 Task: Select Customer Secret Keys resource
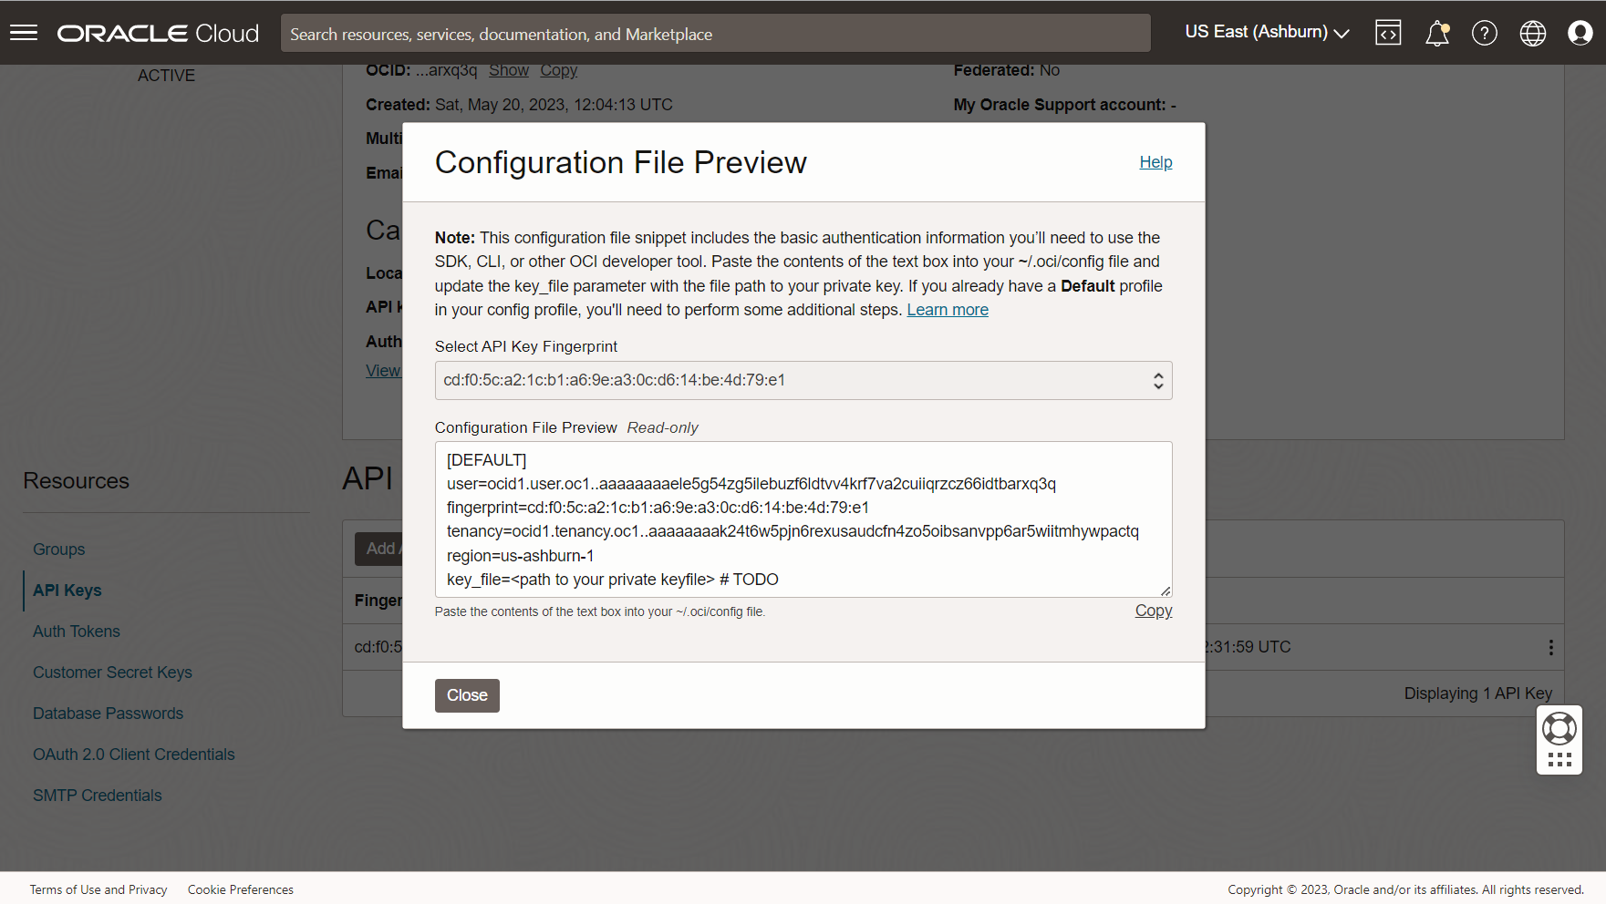[112, 673]
